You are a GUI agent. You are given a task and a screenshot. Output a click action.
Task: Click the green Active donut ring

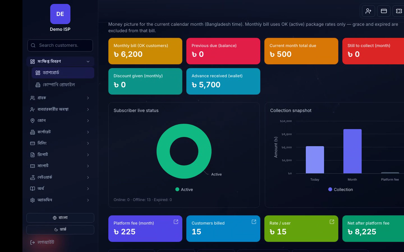pos(163,151)
